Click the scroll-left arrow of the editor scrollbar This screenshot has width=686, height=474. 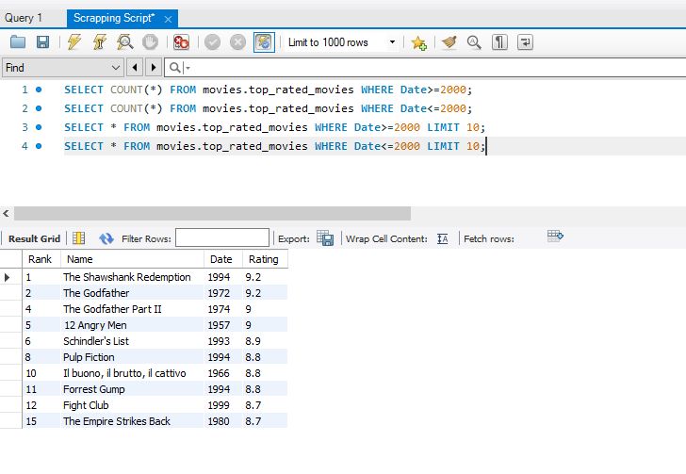[x=6, y=214]
